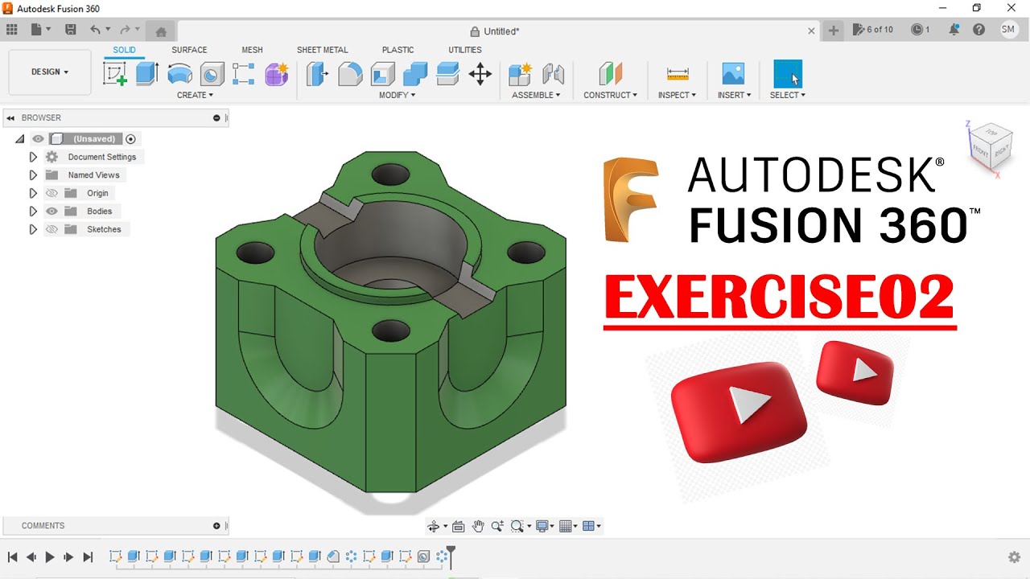Select the SOLID tab
The height and width of the screenshot is (579, 1030).
point(124,50)
